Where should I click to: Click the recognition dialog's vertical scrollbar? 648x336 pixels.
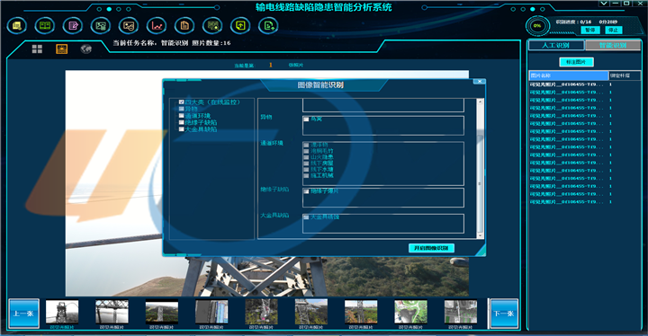point(480,168)
